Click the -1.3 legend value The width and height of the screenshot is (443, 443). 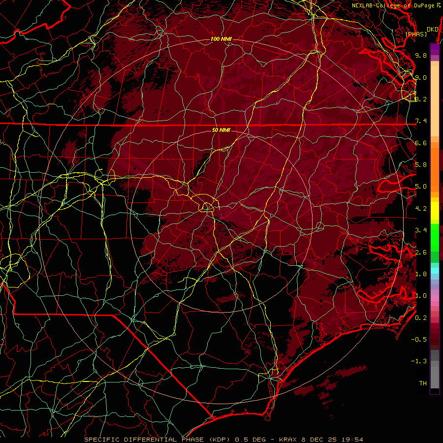coord(419,361)
